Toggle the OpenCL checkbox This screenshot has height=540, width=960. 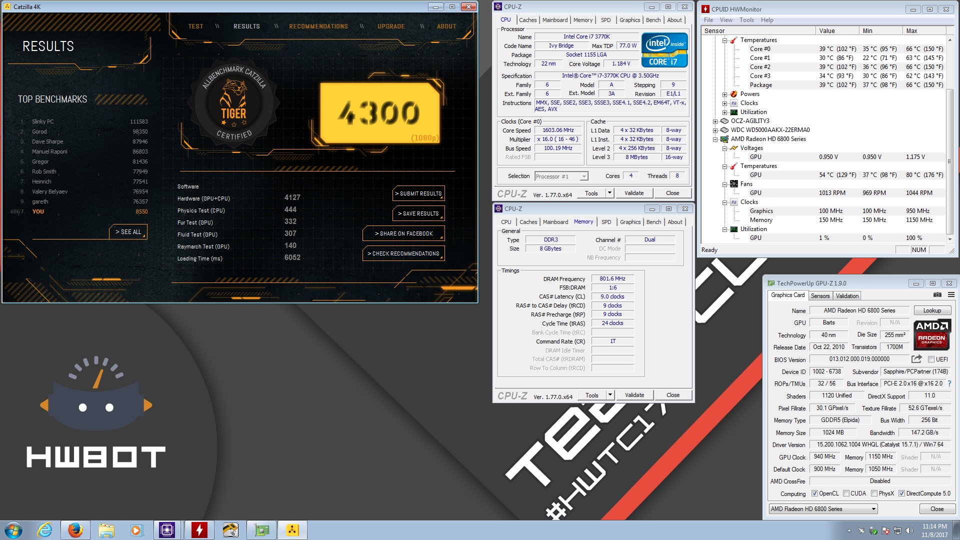[814, 493]
